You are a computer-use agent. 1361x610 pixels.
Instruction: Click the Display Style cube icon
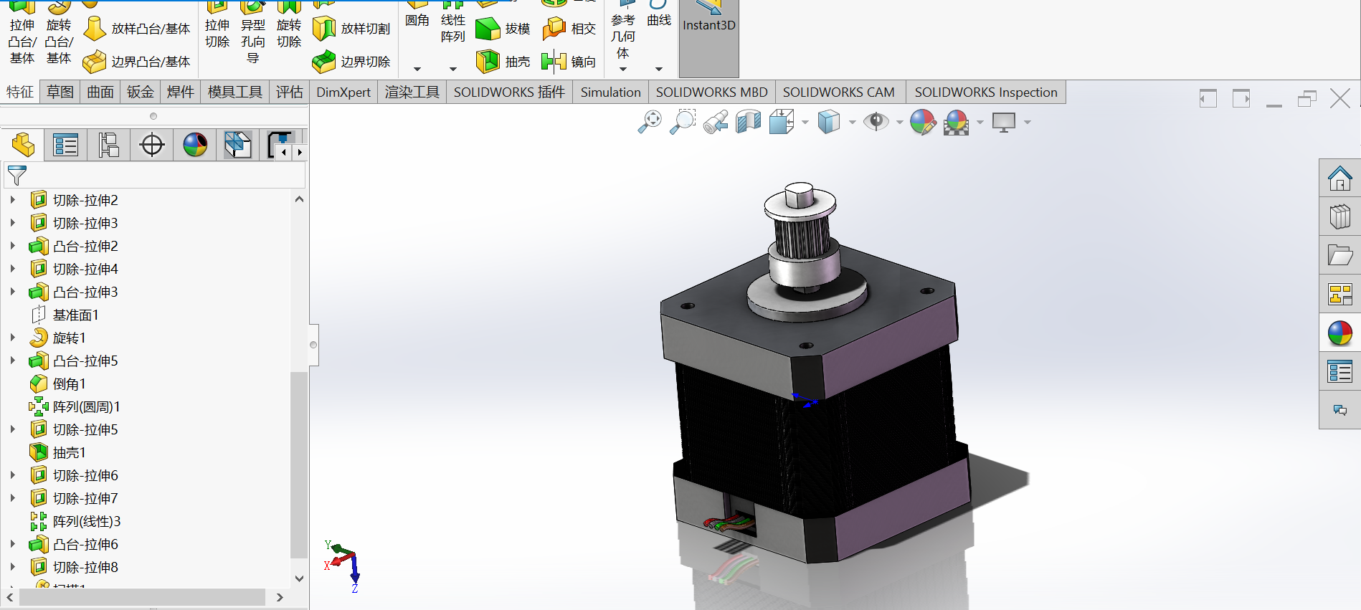click(x=829, y=121)
